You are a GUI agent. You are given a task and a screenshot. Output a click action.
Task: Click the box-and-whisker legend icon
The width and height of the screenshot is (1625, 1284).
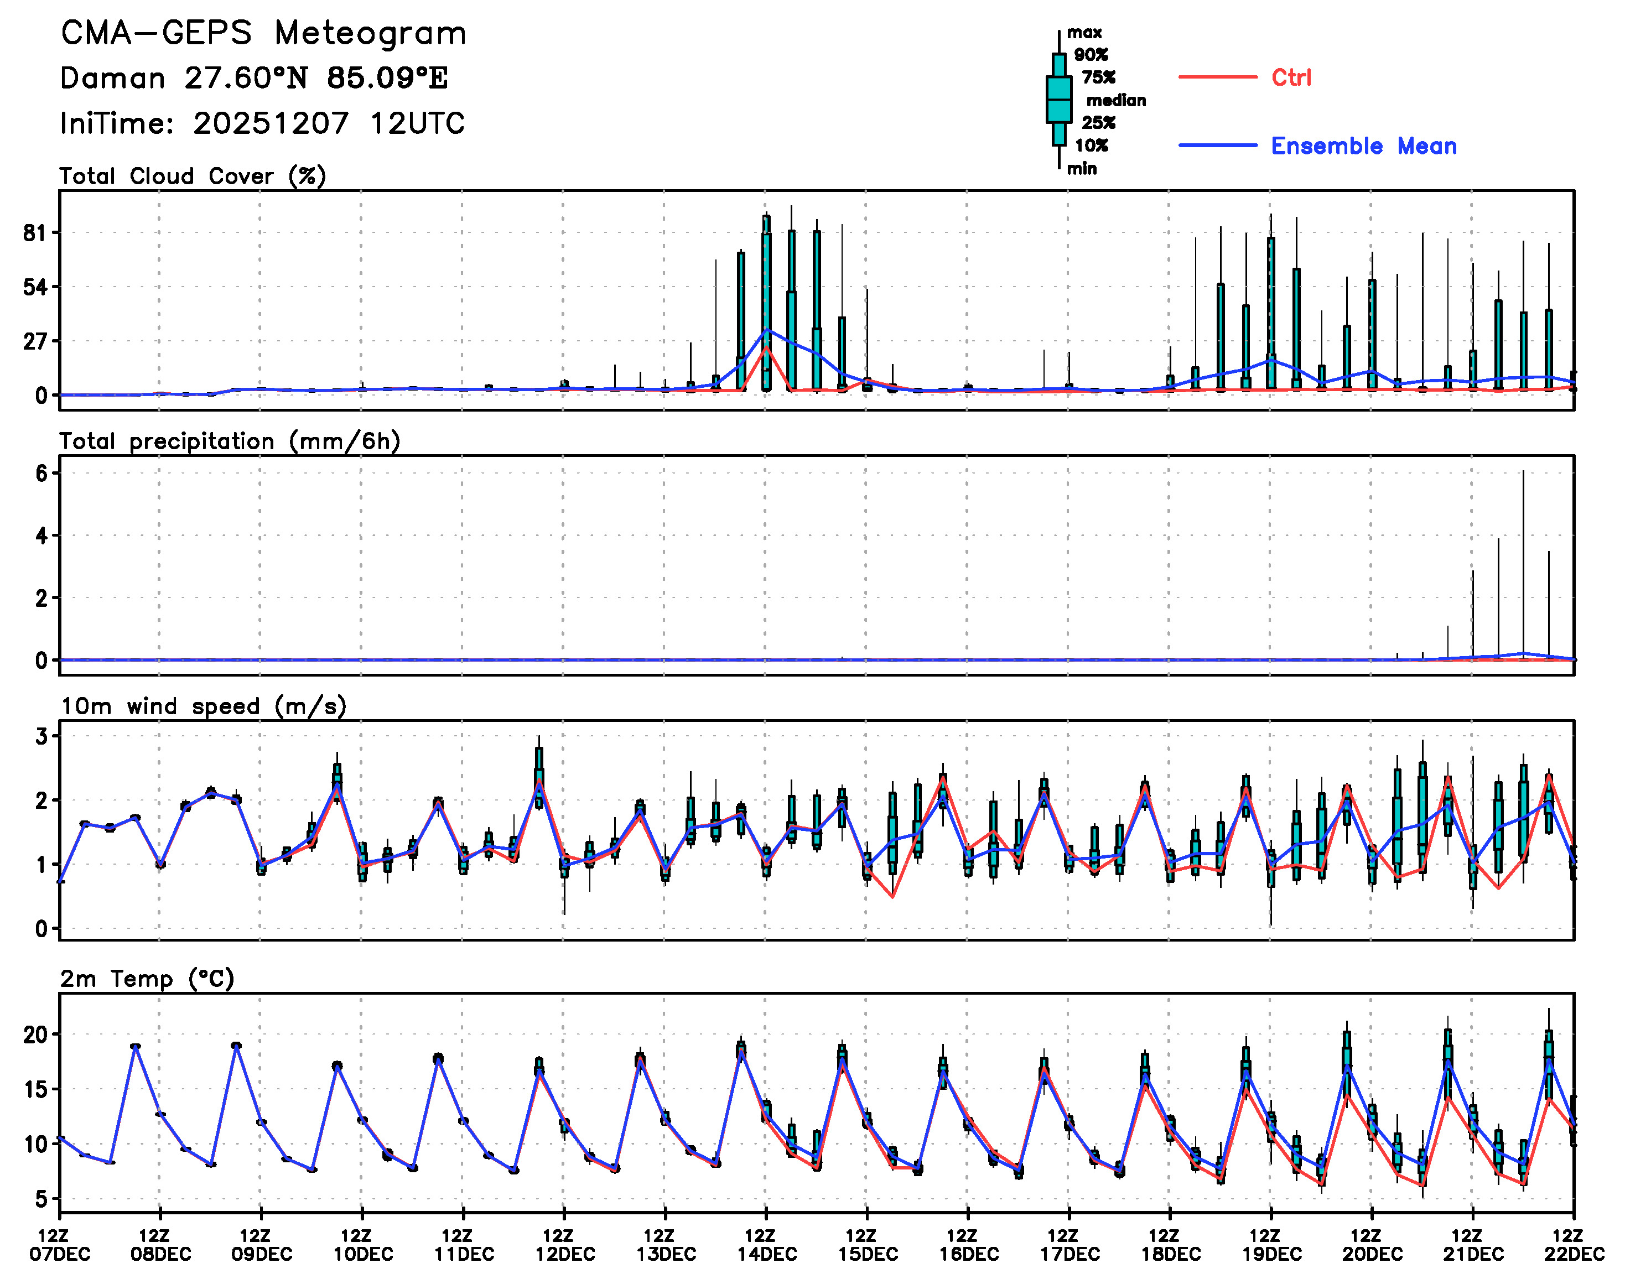[x=1059, y=99]
